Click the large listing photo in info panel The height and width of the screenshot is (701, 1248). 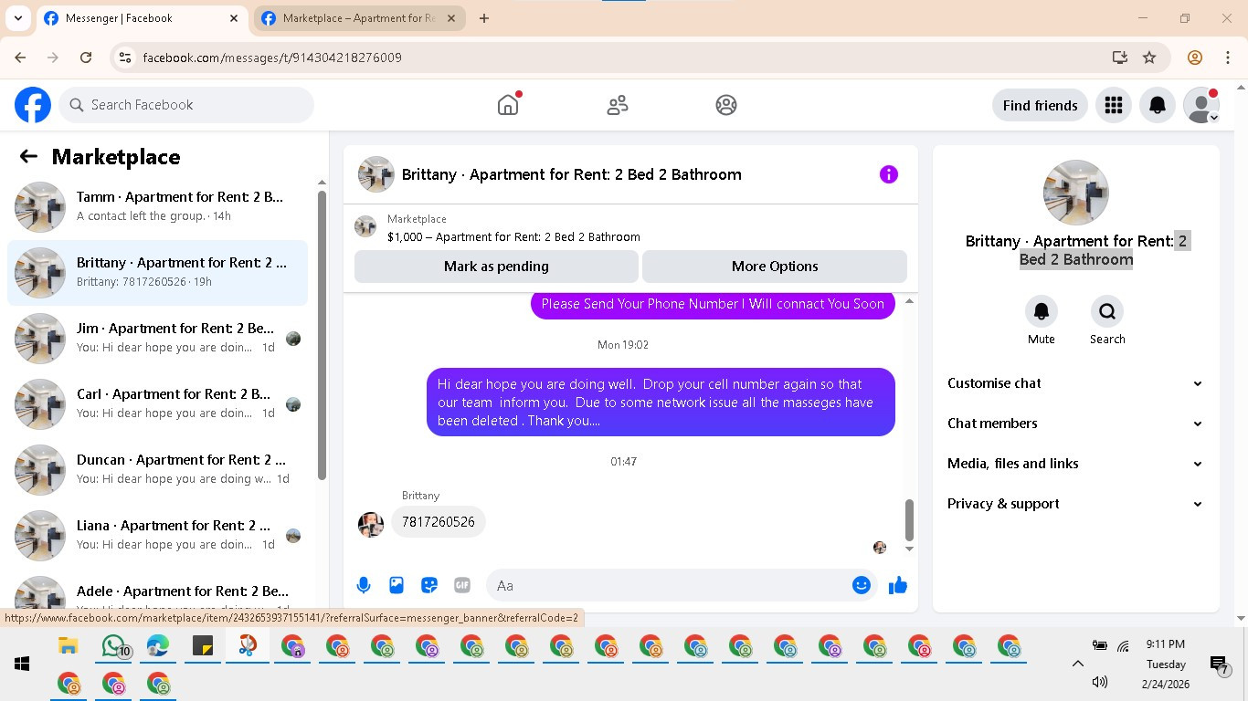click(1076, 193)
